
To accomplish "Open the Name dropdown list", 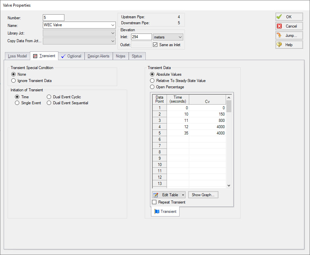I will pos(113,25).
